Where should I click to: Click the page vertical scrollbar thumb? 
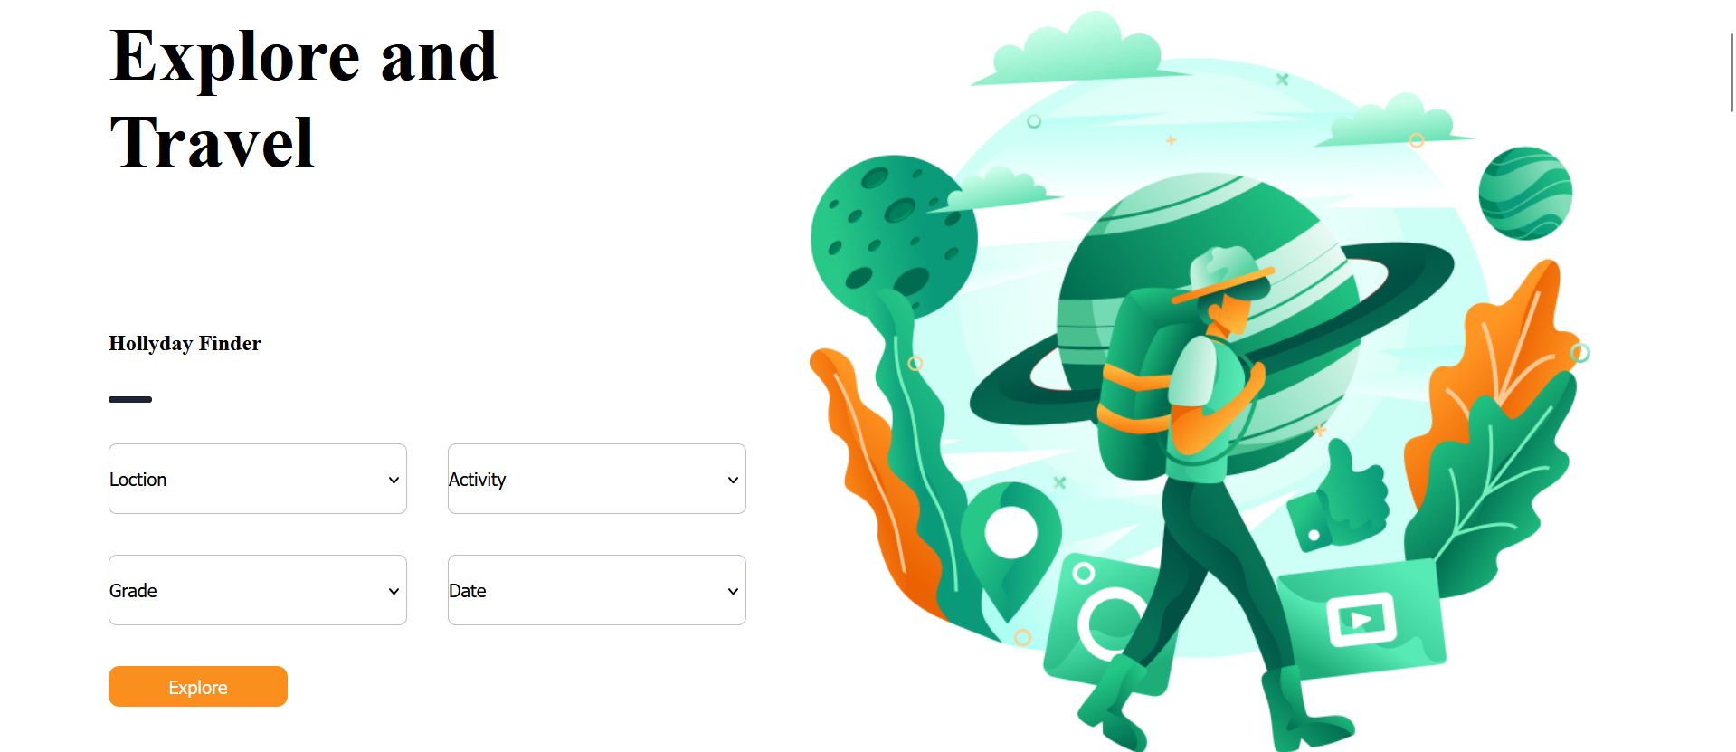[x=1731, y=72]
